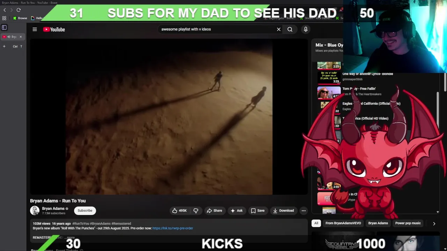Open the video title 'Bryan Adams - Run To You'

point(58,201)
